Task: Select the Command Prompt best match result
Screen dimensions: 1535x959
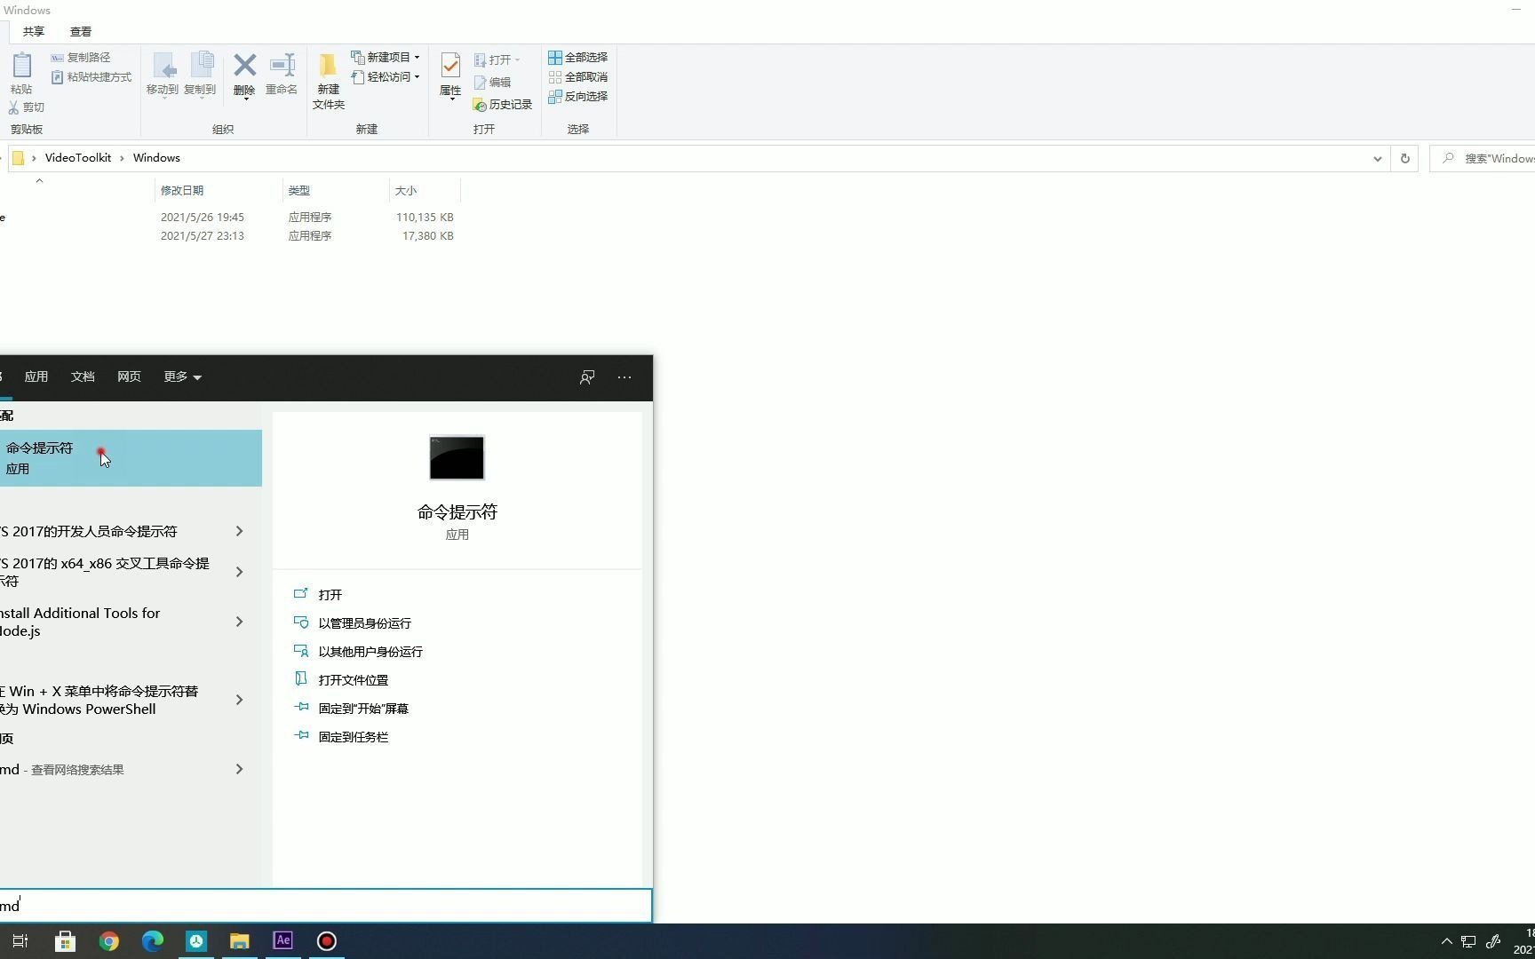Action: (131, 458)
